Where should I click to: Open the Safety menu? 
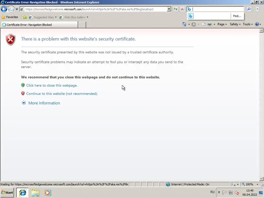tap(235, 24)
